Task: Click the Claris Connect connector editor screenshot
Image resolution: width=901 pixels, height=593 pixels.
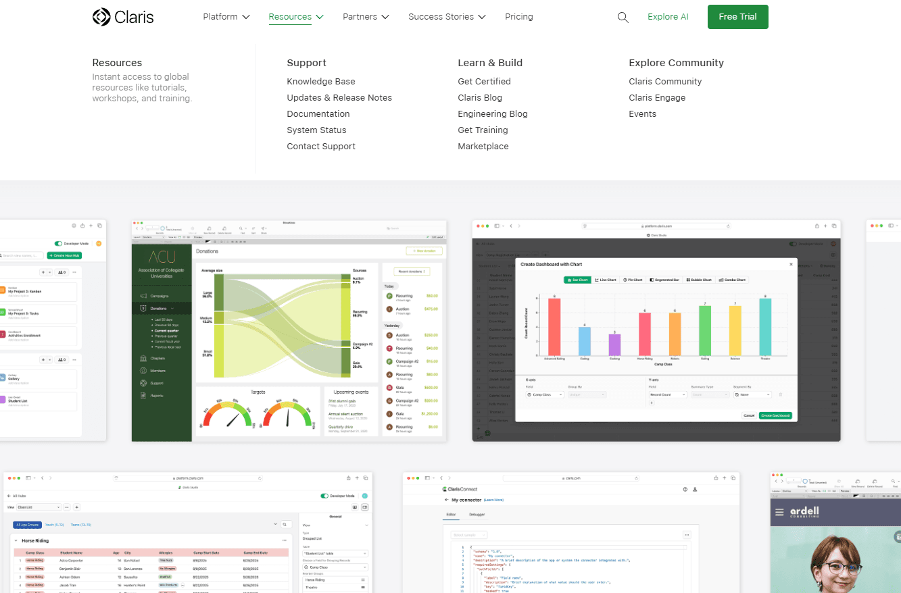Action: (571, 532)
